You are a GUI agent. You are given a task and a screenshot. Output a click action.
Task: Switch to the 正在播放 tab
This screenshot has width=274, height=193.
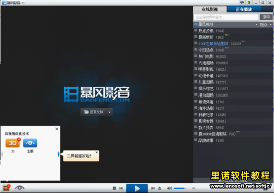click(244, 9)
